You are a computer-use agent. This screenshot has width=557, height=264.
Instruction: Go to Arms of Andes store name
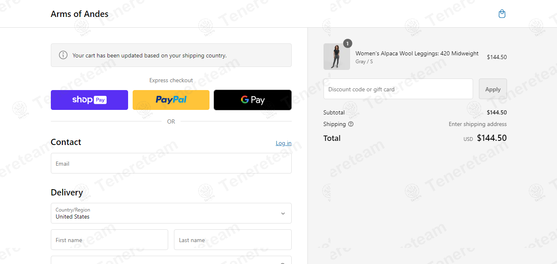click(80, 14)
